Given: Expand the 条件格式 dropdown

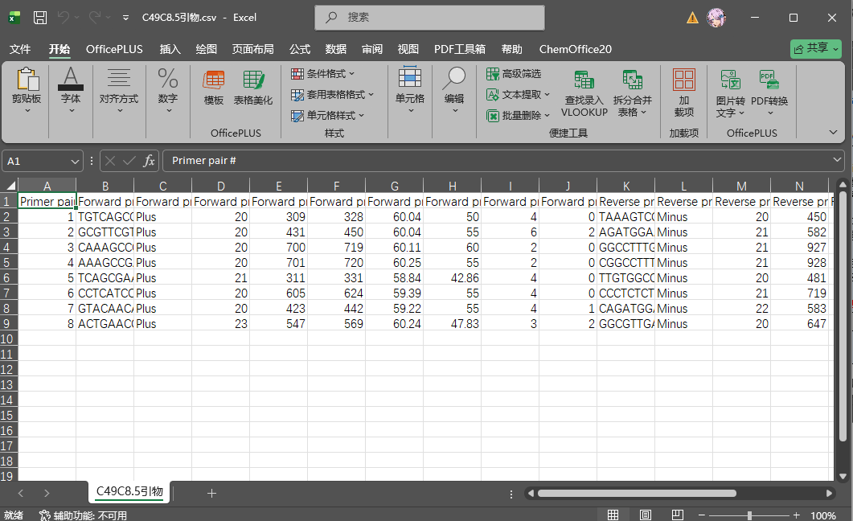Looking at the screenshot, I should click(332, 74).
